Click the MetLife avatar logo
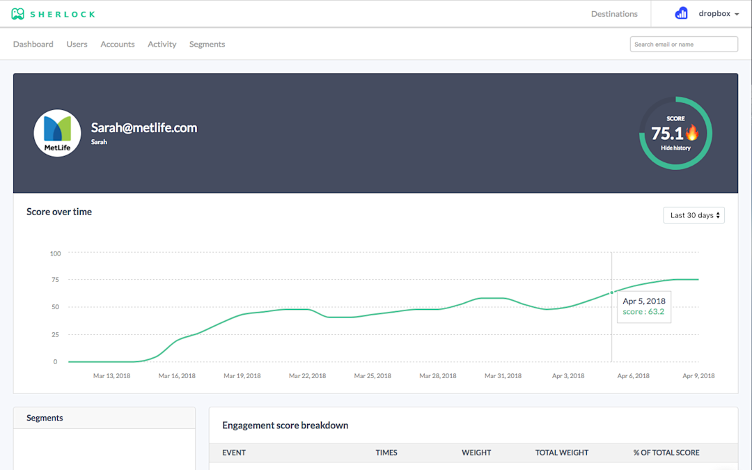Image resolution: width=752 pixels, height=470 pixels. pos(57,133)
